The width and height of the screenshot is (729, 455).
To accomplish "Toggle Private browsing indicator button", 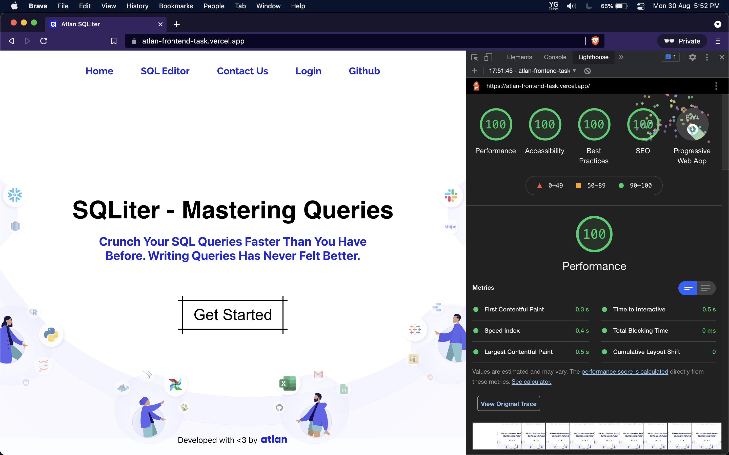I will pos(682,41).
